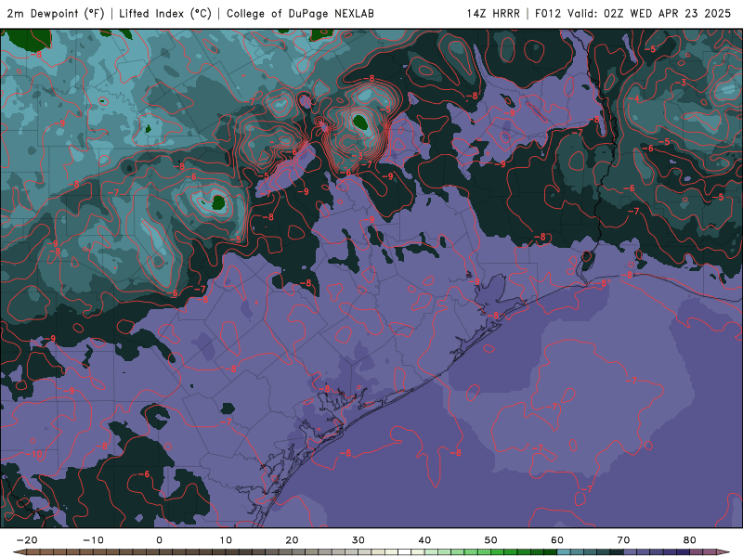Click the -4 lifted index contour label on the map
Viewport: 743px width, 557px height.
[x=635, y=98]
